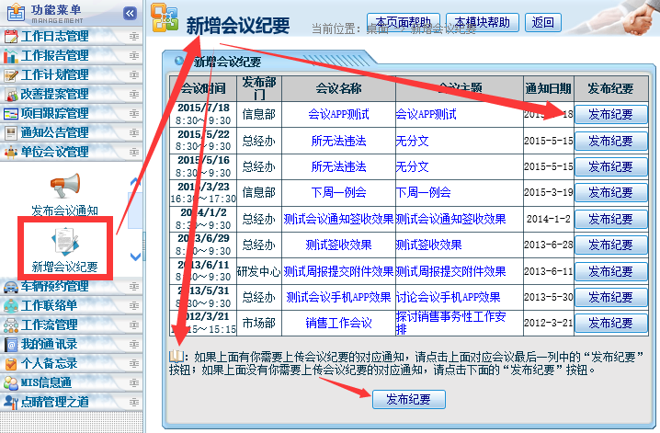Click the icon beside 工作日志管理
This screenshot has width=660, height=433.
11,37
